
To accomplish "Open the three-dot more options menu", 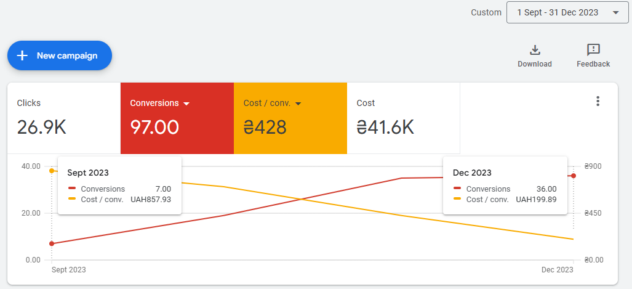I will [x=598, y=101].
